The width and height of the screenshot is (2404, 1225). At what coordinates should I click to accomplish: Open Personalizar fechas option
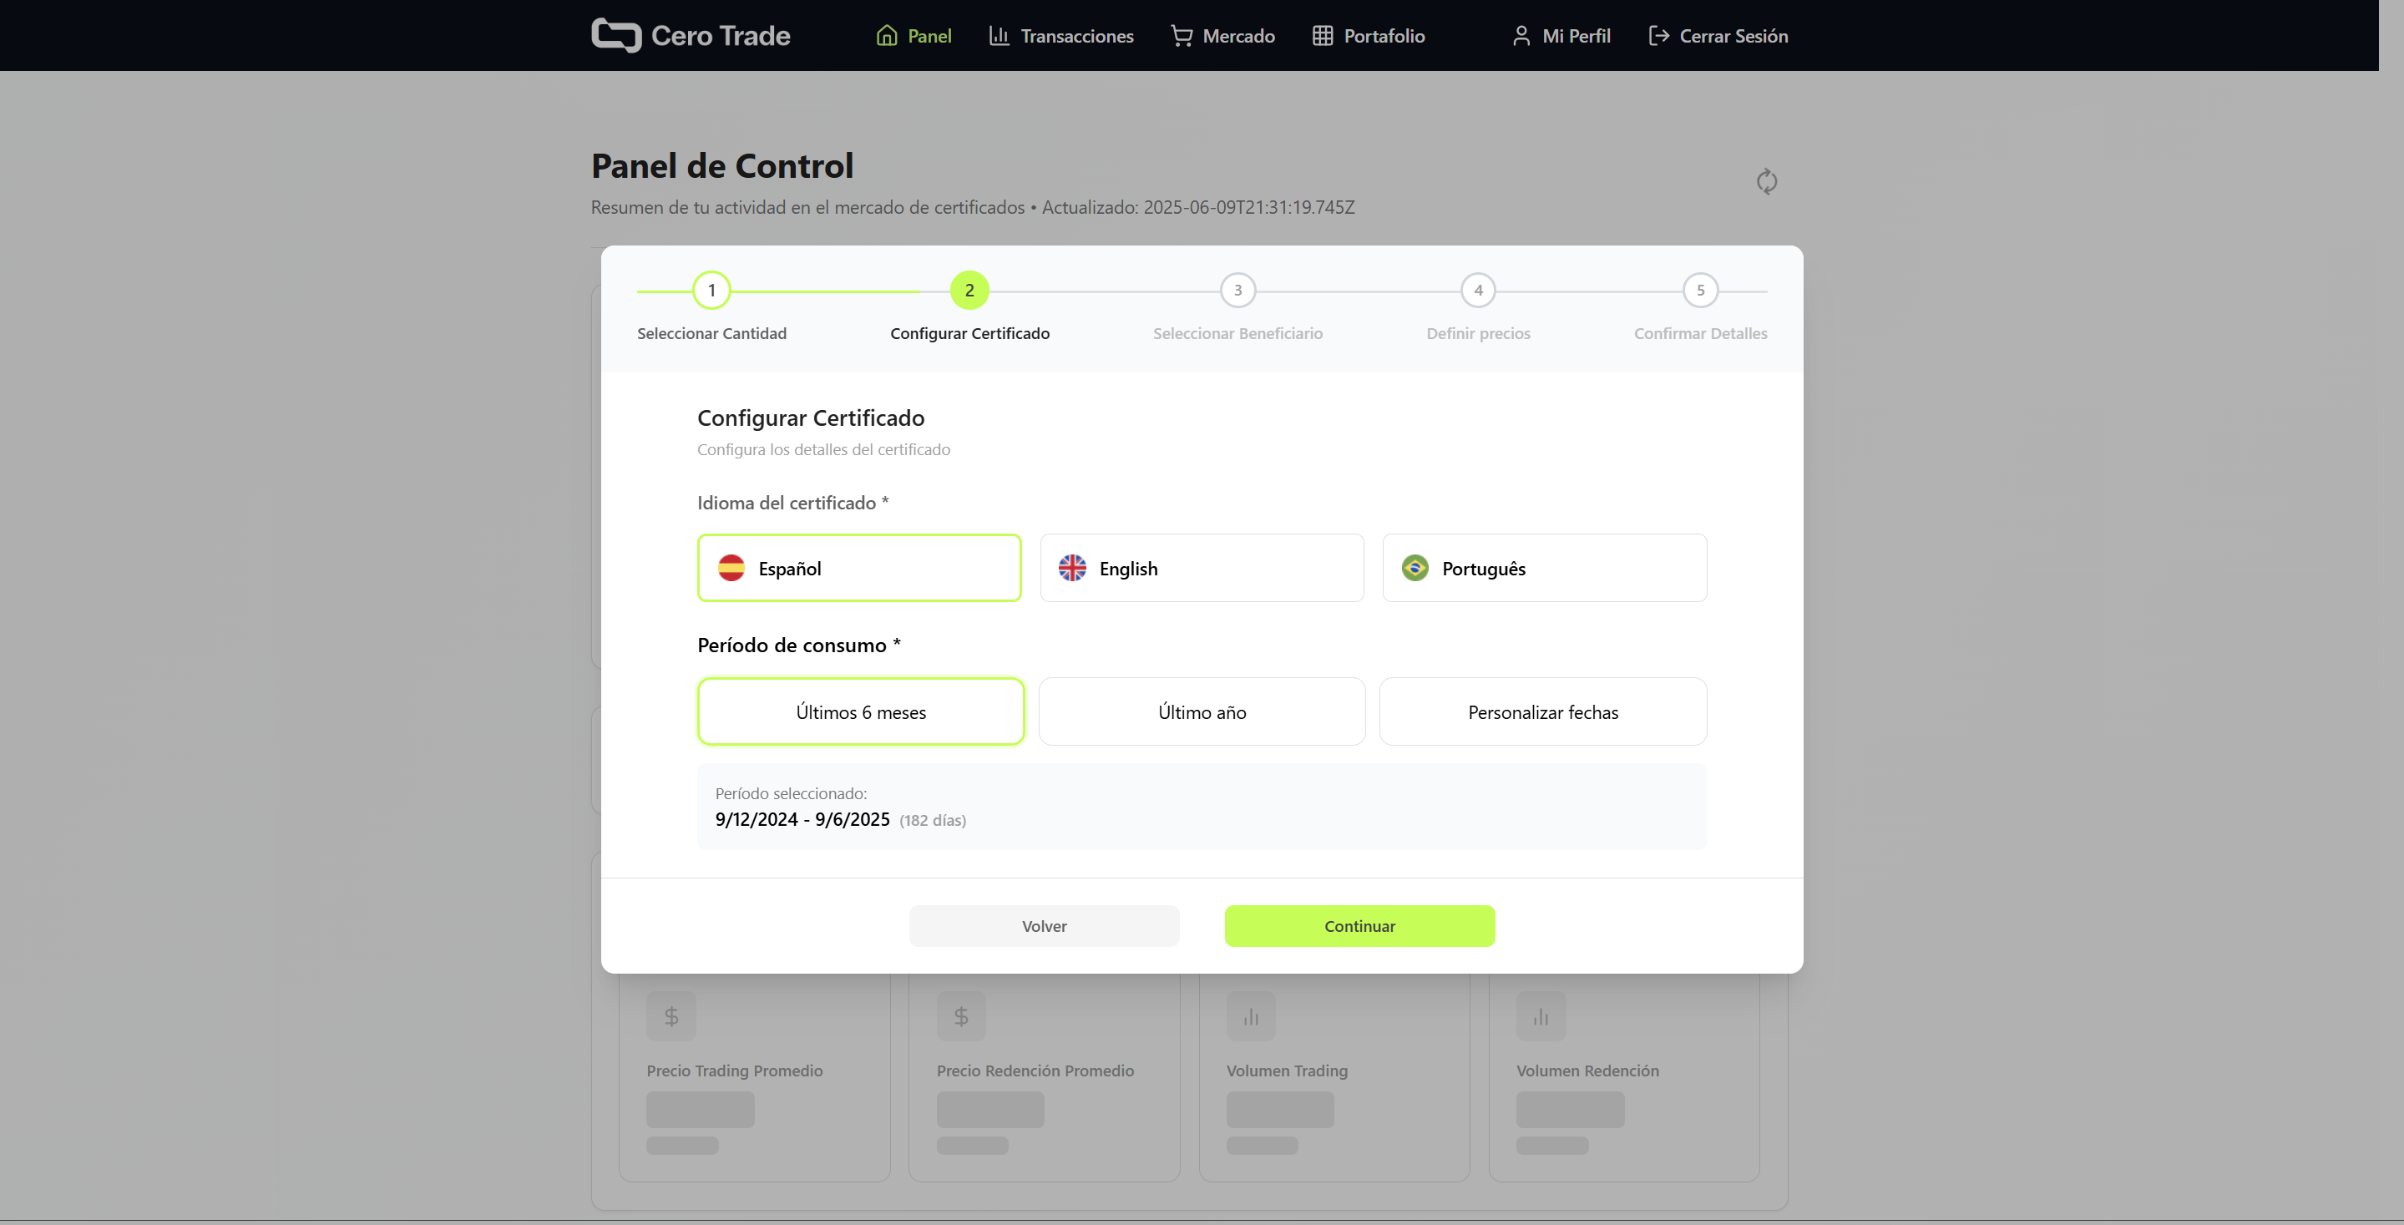[1542, 711]
